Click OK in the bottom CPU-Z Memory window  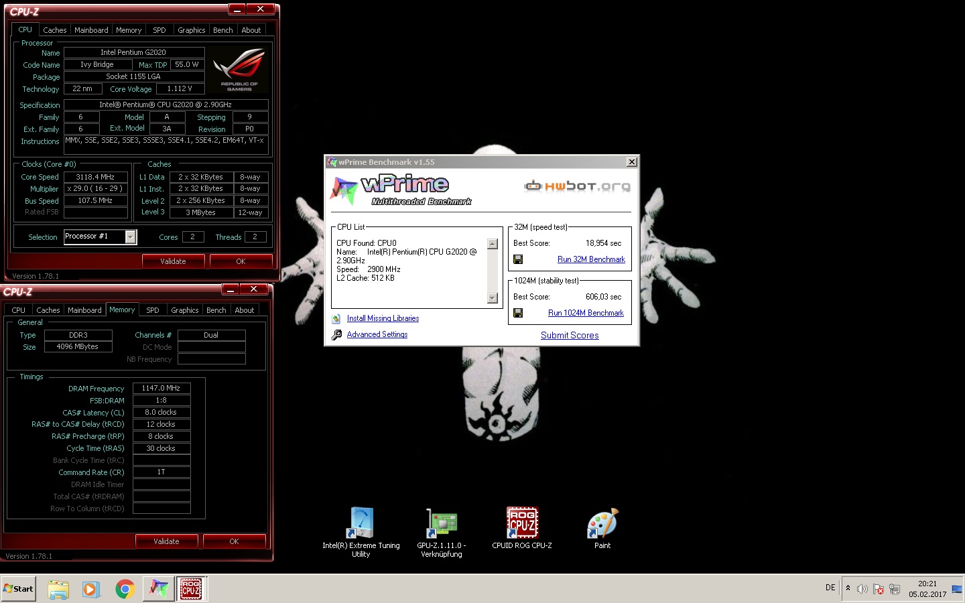(x=234, y=541)
